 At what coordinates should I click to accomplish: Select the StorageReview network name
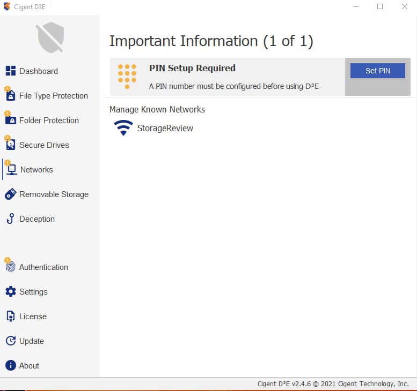point(165,128)
